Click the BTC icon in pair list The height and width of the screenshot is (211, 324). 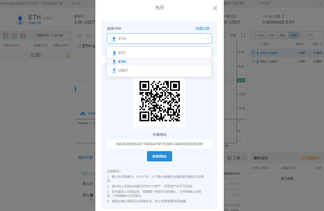tap(257, 62)
